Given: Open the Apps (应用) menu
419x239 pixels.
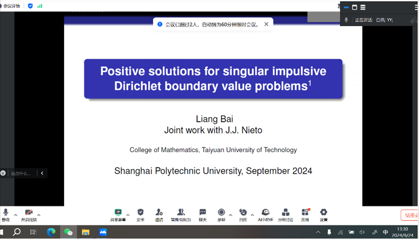Looking at the screenshot, I should click(x=305, y=213).
